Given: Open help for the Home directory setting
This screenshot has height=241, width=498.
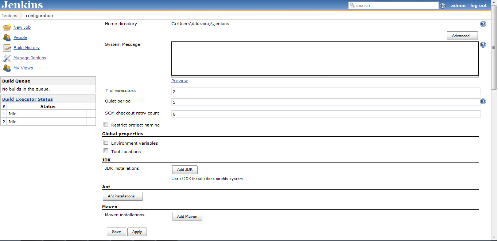Looking at the screenshot, I should (x=483, y=24).
